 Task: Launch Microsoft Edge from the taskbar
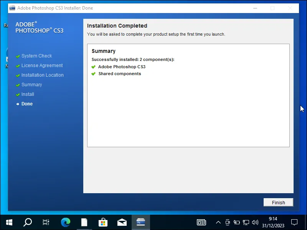click(x=66, y=222)
